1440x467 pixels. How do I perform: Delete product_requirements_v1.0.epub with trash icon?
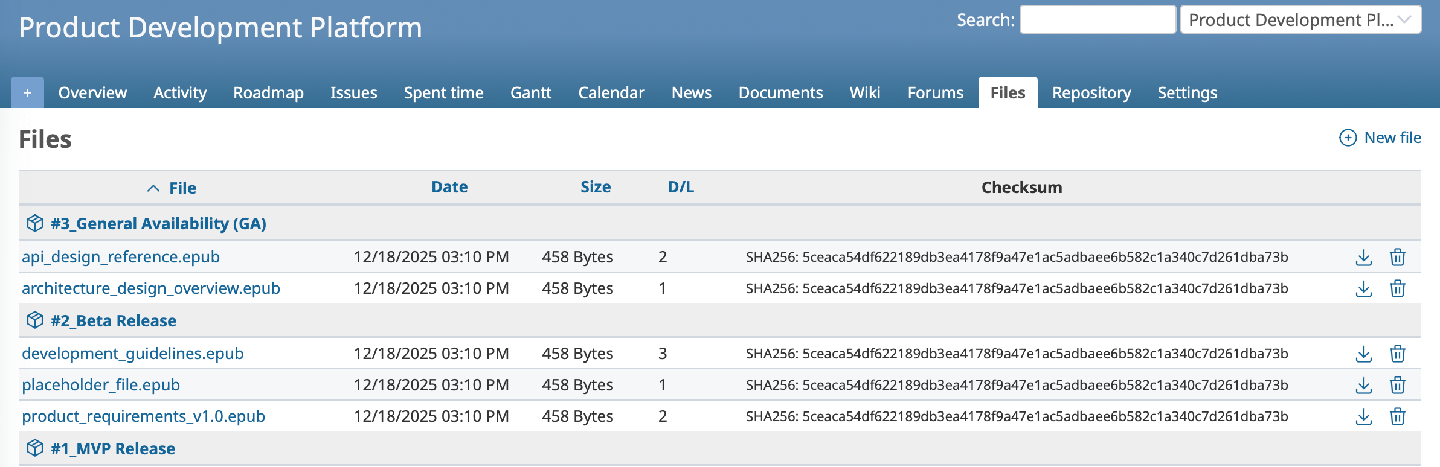pyautogui.click(x=1398, y=416)
